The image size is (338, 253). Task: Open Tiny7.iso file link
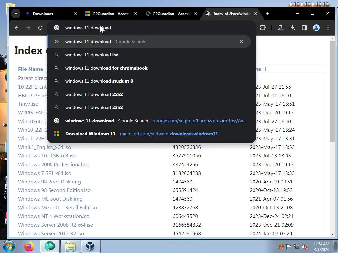(28, 104)
